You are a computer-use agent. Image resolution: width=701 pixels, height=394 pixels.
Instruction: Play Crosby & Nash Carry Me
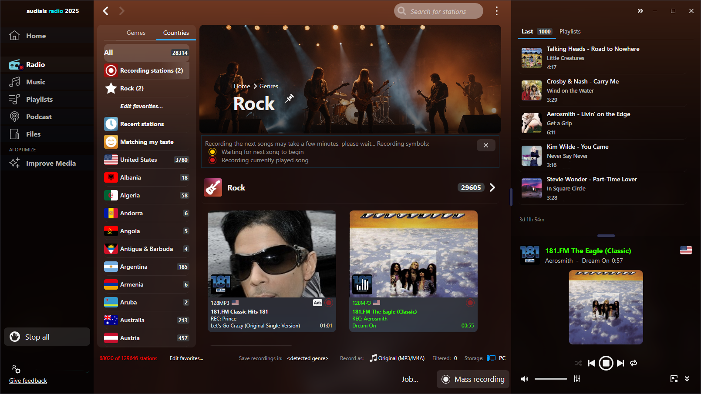601,90
